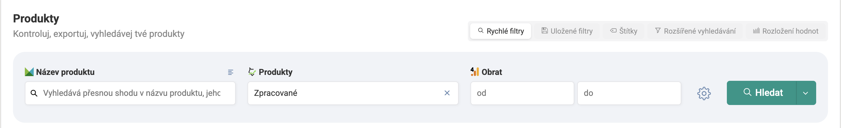Switch to the Rychlé filtry tab

click(x=500, y=31)
